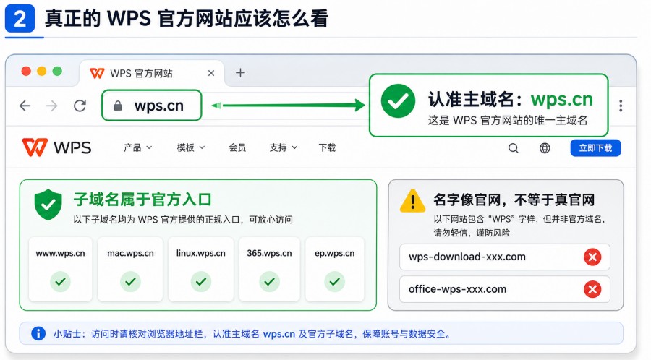Click the checkmark under www.wps.cn
Viewport: 651px width, 360px height.
(x=60, y=282)
